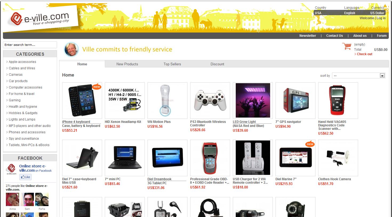
Task: Open the shopping cart icon
Action: (347, 46)
